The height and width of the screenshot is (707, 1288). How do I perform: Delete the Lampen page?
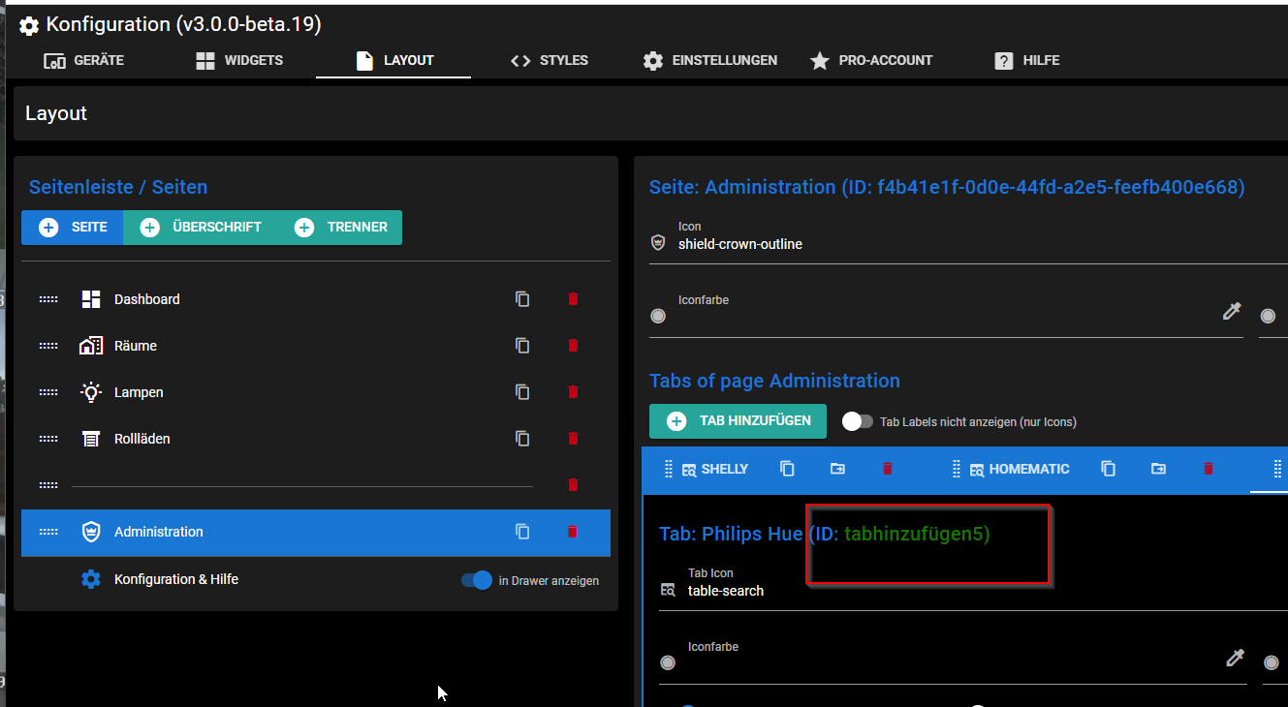click(573, 392)
